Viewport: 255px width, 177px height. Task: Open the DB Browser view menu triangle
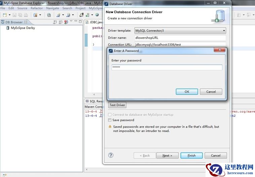[71, 21]
